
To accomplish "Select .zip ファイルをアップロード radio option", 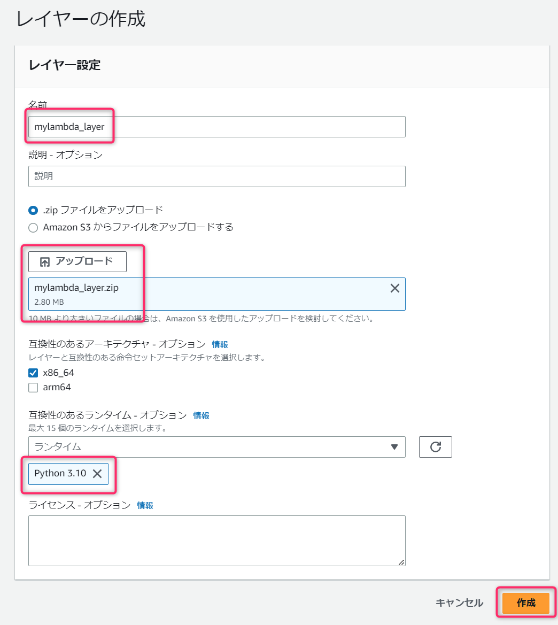I will pos(33,210).
